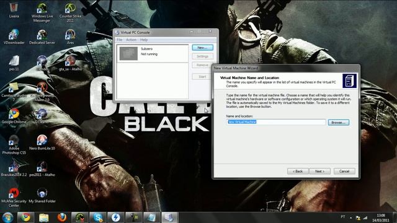Click the Remove button in Virtual PC Console
Screen dimensions: 397x223
[x=202, y=65]
